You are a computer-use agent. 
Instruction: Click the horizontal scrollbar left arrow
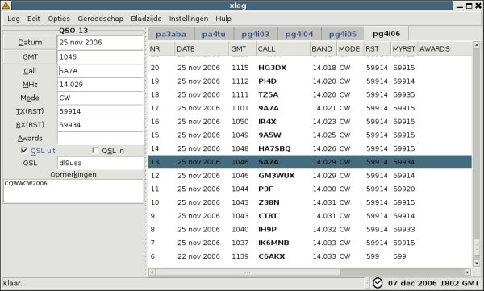tap(152, 272)
